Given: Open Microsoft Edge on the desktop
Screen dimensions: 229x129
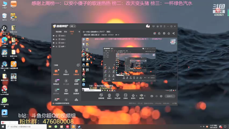Looking at the screenshot, I should (x=4, y=42).
